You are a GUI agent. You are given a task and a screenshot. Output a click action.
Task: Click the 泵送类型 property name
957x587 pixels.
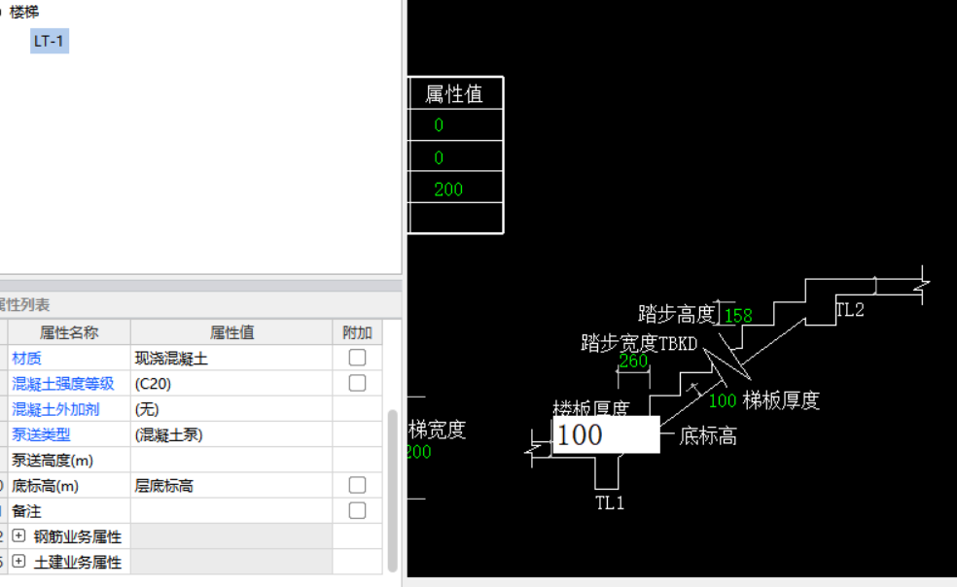[41, 435]
